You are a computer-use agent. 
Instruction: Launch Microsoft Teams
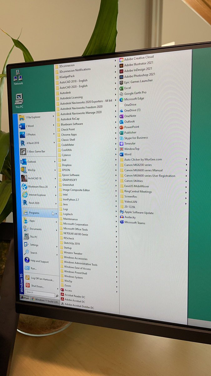133,223
